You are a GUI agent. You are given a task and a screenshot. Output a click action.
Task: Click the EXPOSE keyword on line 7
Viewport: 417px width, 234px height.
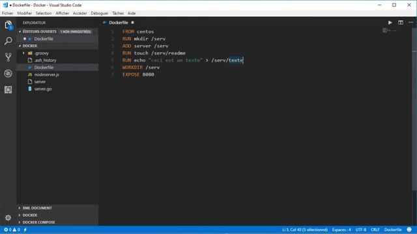(131, 75)
